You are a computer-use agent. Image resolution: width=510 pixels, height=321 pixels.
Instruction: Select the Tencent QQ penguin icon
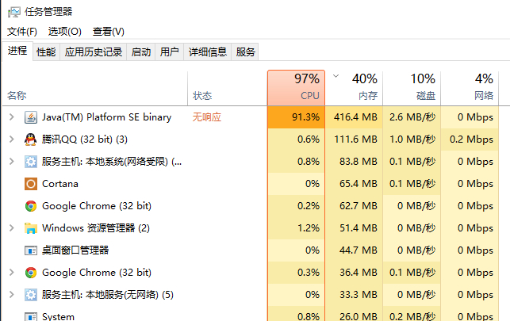[31, 139]
